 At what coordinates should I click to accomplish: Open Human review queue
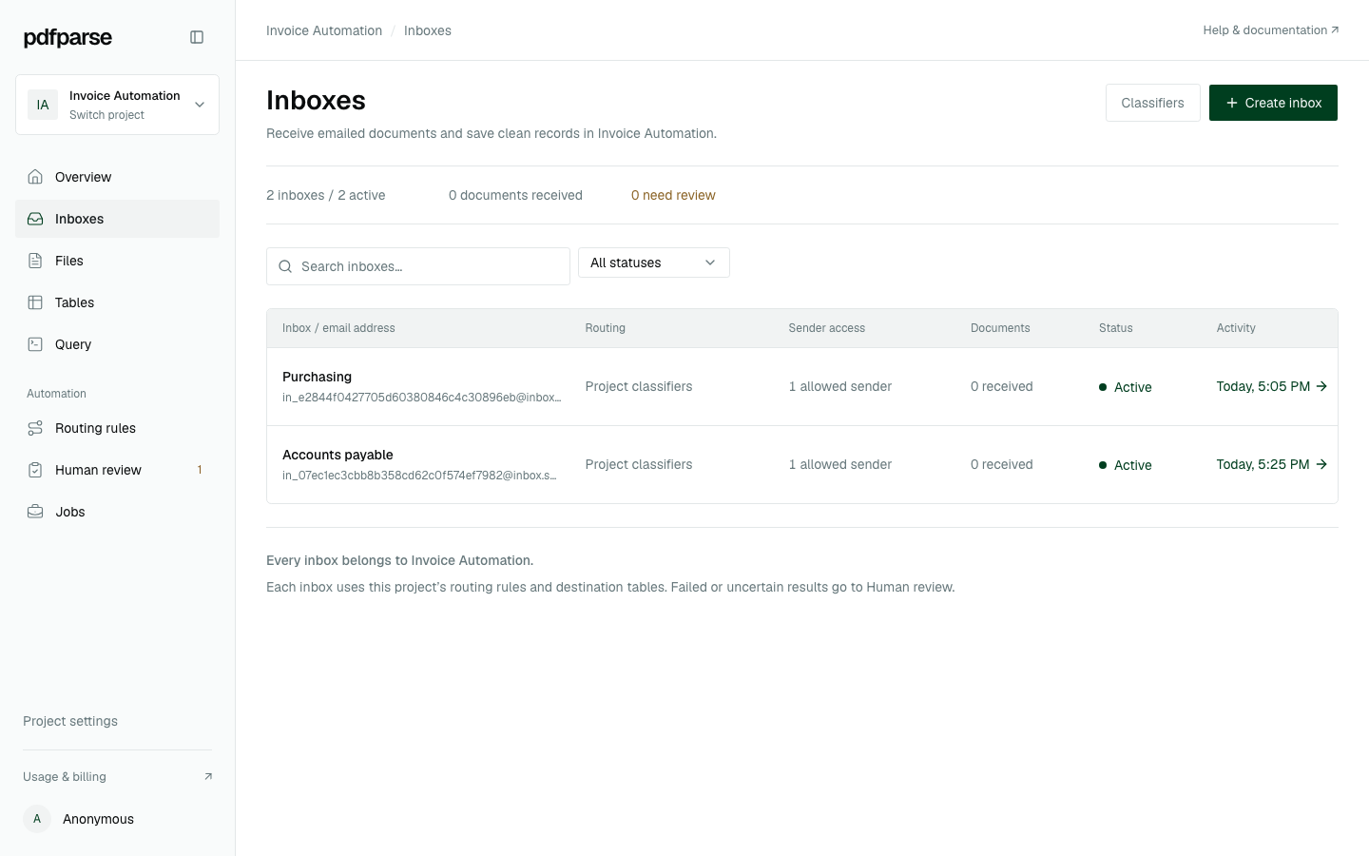click(x=117, y=470)
